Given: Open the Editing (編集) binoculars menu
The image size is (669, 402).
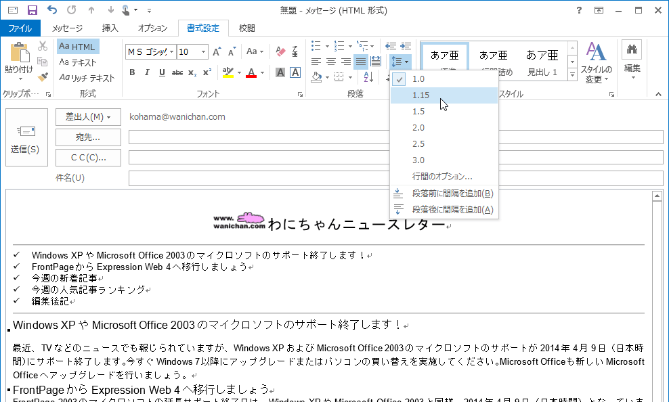Looking at the screenshot, I should point(632,60).
